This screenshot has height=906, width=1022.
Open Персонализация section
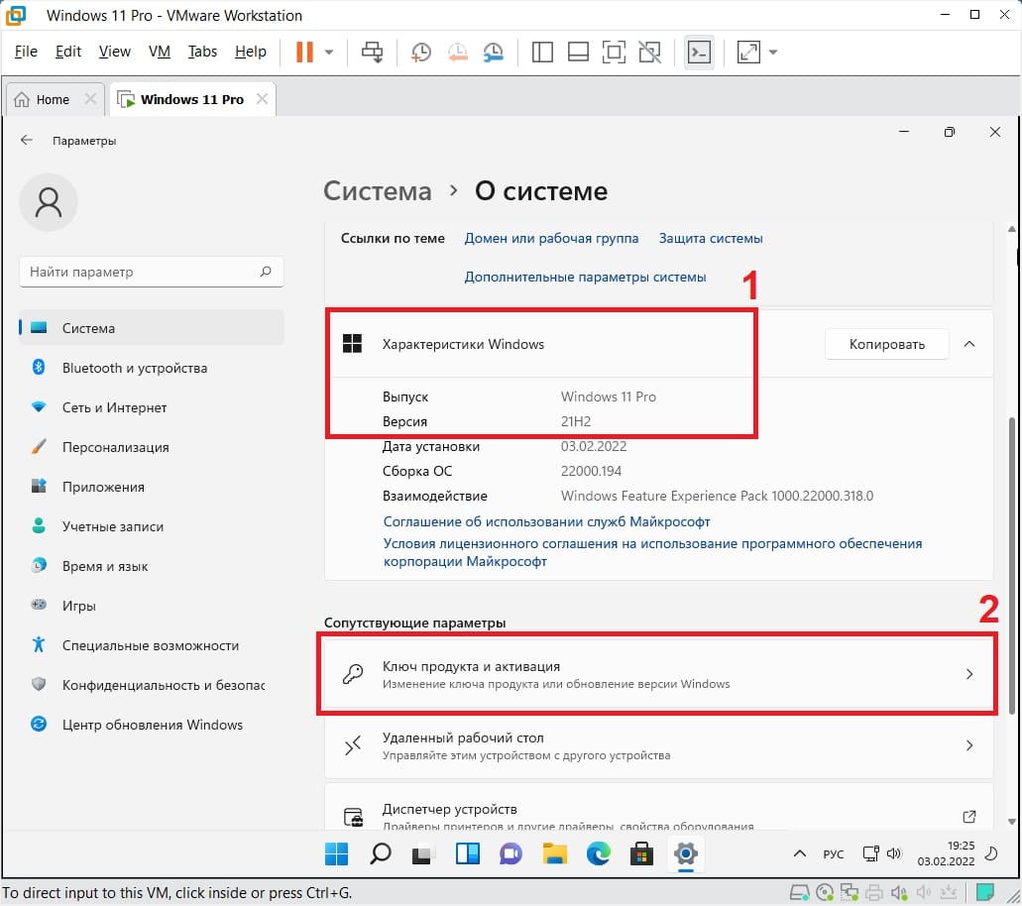[x=152, y=447]
